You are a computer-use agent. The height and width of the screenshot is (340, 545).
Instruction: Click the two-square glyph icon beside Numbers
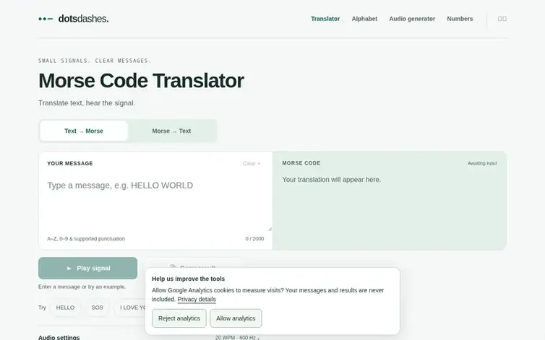click(502, 19)
